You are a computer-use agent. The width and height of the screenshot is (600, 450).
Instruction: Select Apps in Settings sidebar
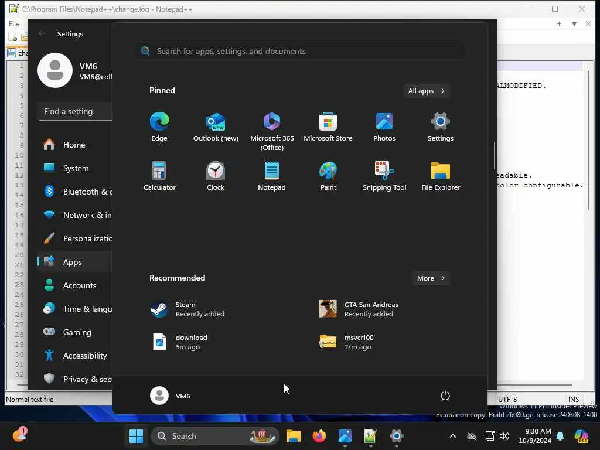tap(75, 262)
